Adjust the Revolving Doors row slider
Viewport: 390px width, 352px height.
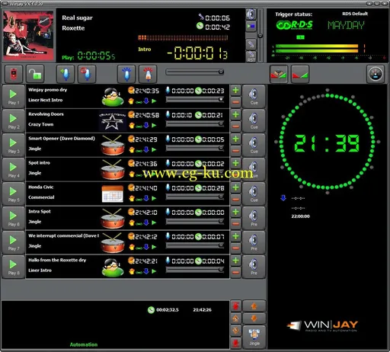195,123
